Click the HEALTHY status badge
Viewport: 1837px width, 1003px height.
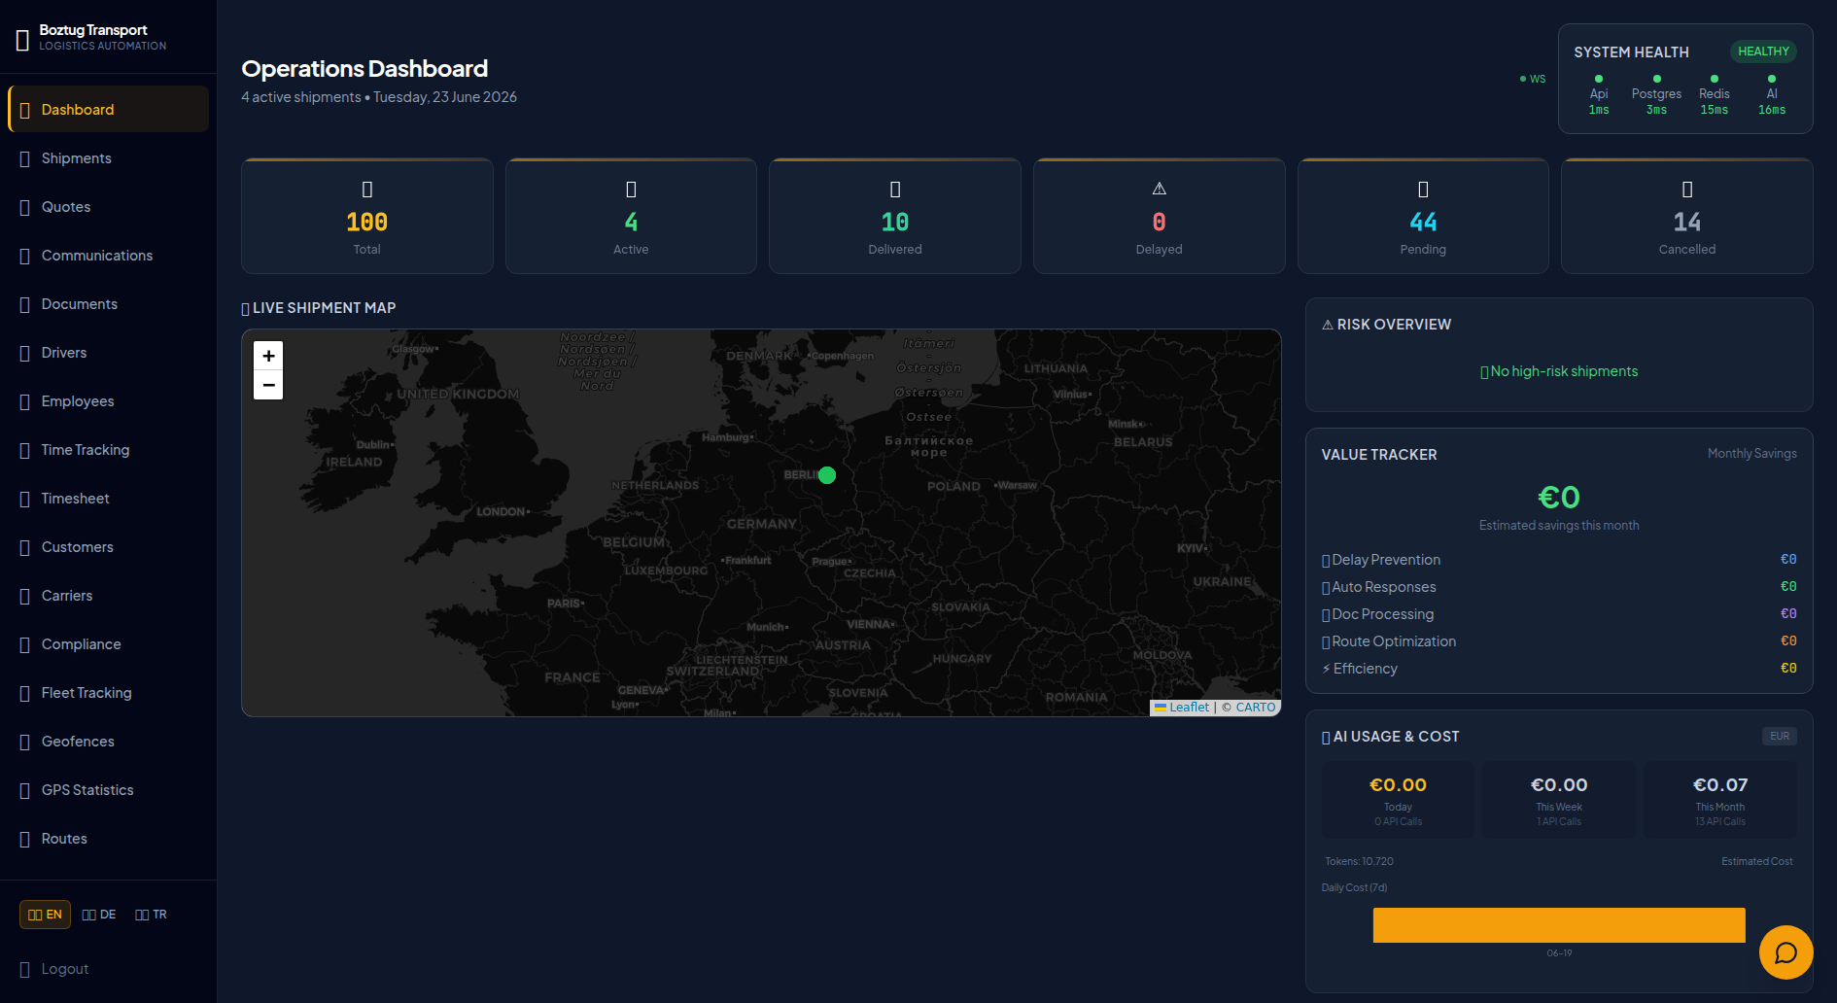[1763, 52]
